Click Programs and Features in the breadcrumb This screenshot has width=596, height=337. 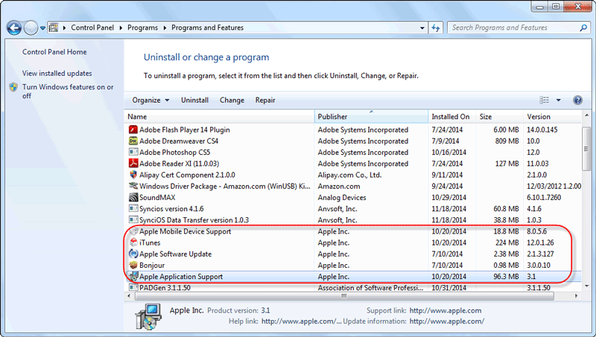(x=208, y=28)
